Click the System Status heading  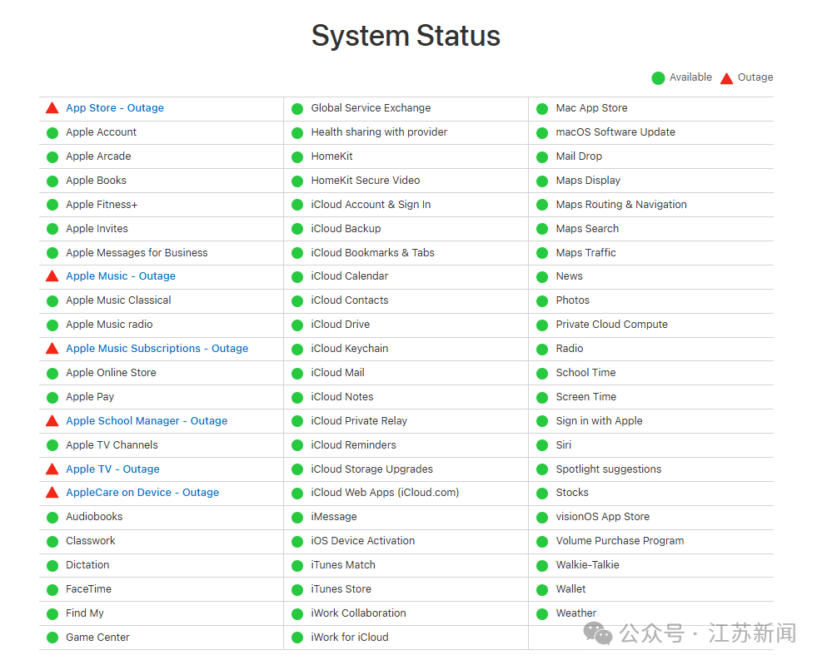pos(406,36)
